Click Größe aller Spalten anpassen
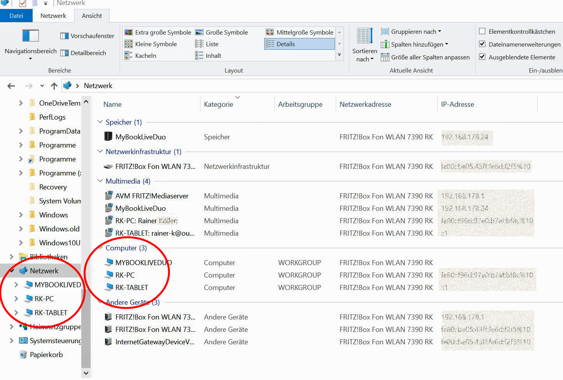This screenshot has width=563, height=380. click(x=425, y=57)
